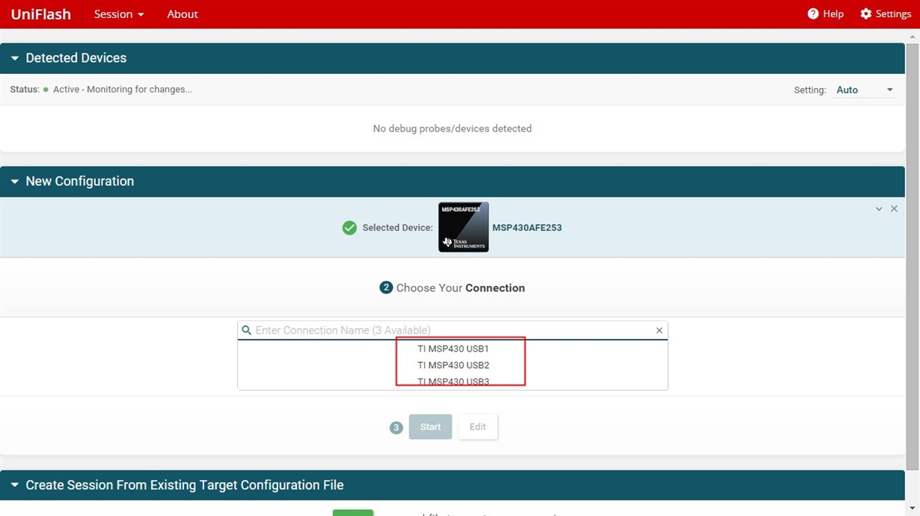Click the UniFlash logo title

click(40, 14)
